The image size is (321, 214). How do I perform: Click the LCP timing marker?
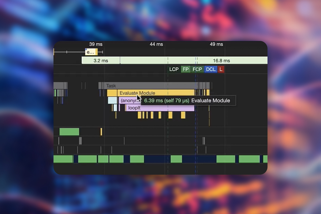pos(174,69)
